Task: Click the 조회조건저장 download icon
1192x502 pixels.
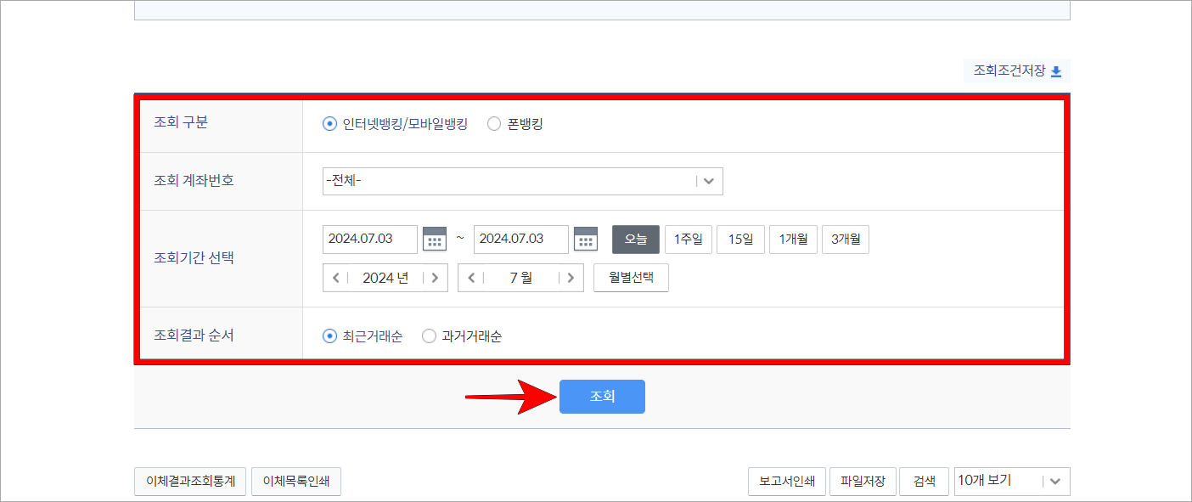Action: tap(1055, 72)
